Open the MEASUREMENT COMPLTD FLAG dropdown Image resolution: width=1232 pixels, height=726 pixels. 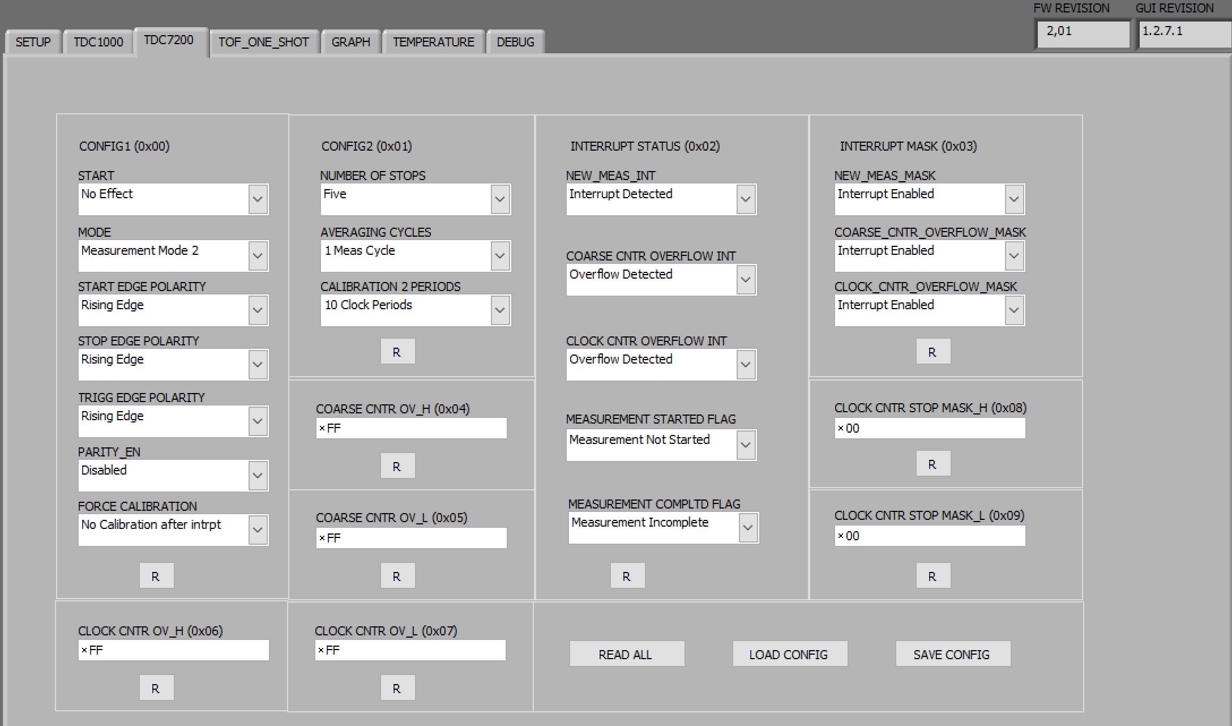(x=748, y=527)
